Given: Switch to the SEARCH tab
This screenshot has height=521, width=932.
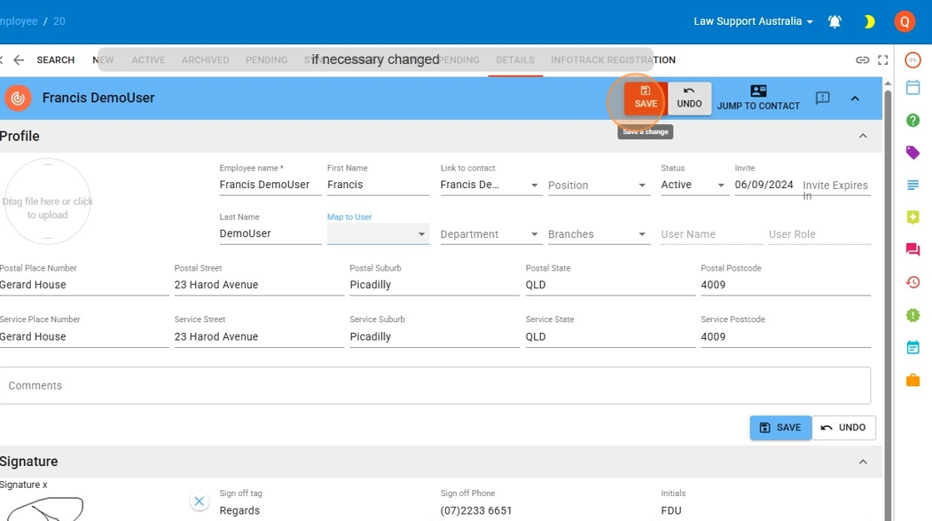Looking at the screenshot, I should (56, 60).
